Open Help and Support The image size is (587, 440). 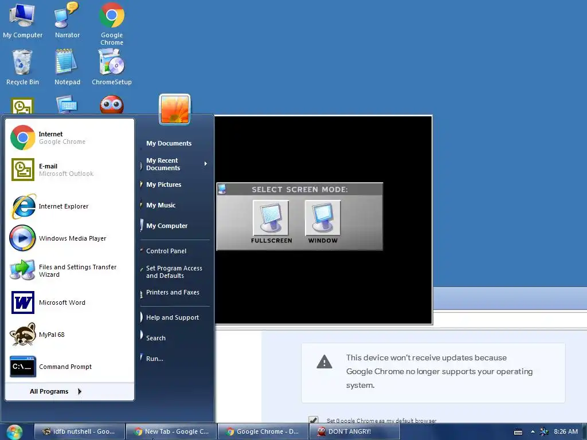click(x=172, y=317)
